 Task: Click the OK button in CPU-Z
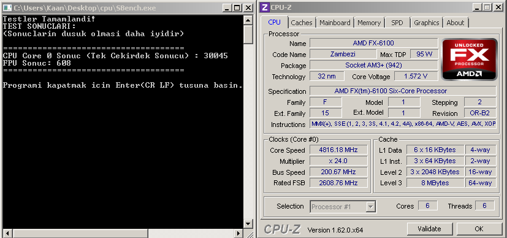479,229
